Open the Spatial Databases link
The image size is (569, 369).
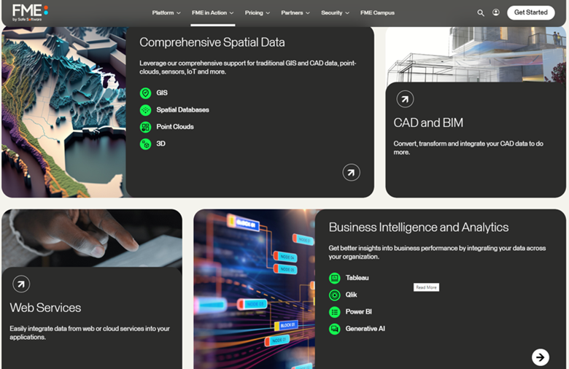click(182, 110)
